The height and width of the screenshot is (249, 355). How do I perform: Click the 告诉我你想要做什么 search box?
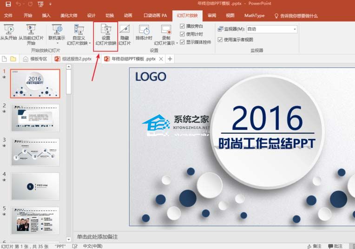point(296,16)
